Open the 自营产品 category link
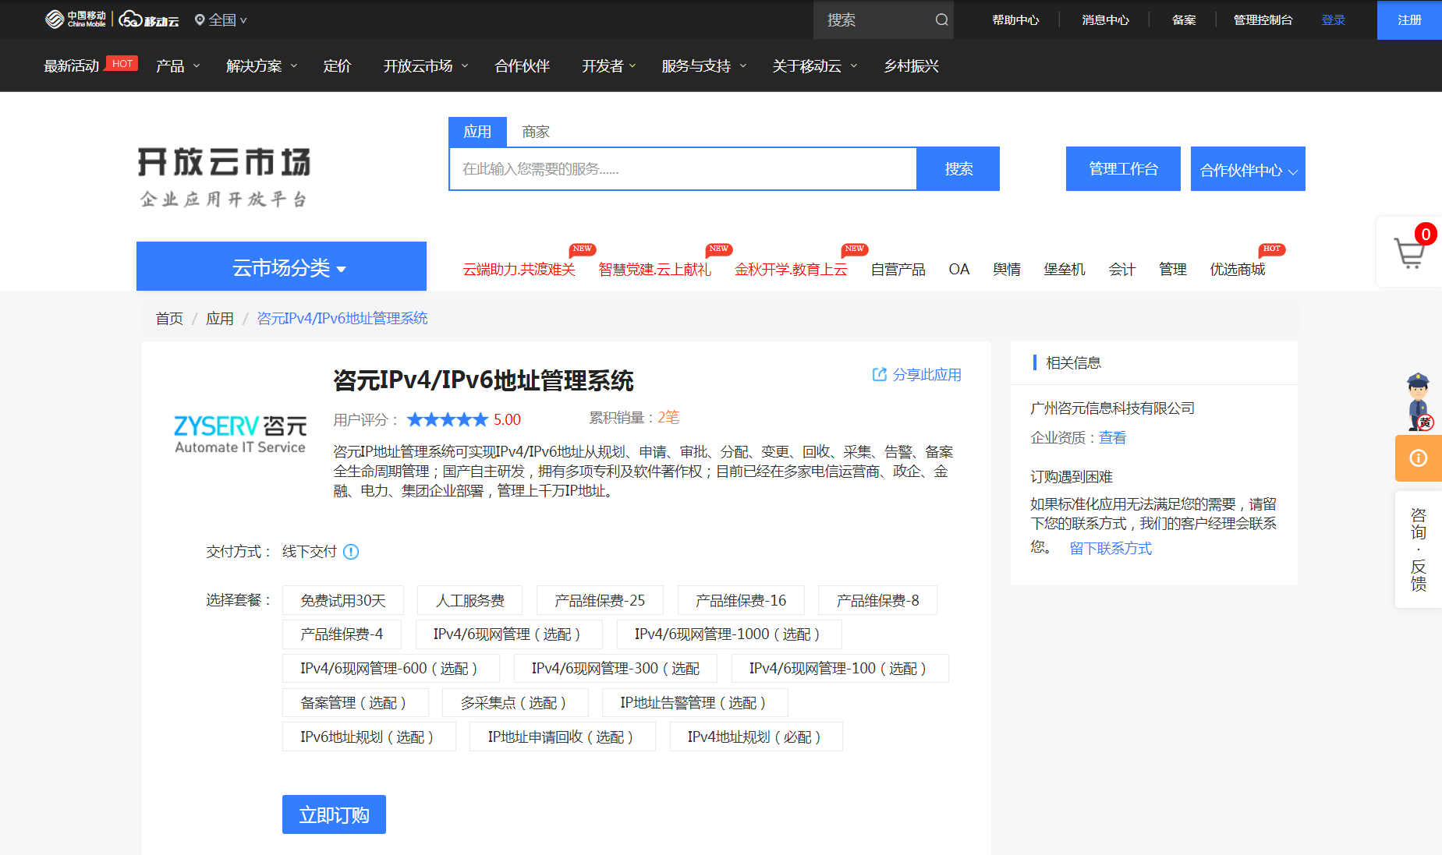 pyautogui.click(x=898, y=269)
